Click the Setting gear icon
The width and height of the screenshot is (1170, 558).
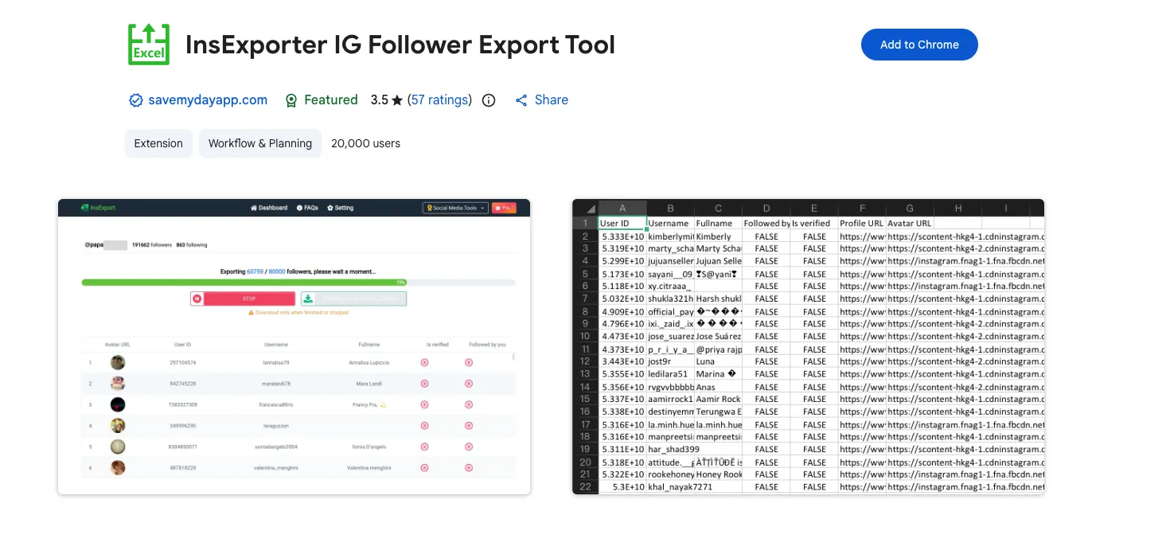[330, 208]
